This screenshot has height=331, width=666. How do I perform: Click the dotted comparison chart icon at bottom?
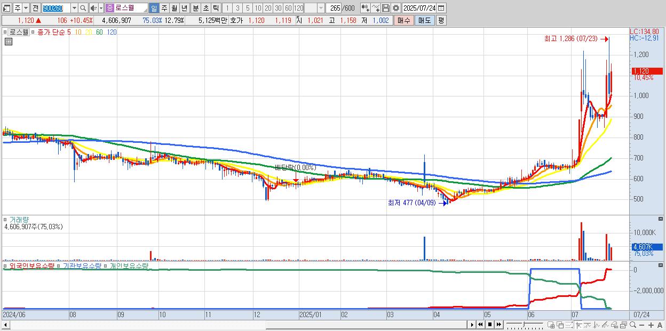569,325
